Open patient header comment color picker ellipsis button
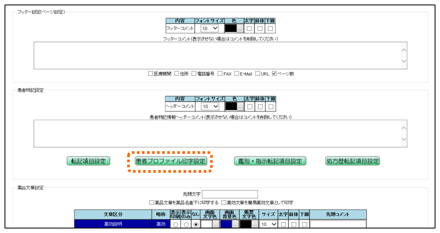 click(x=240, y=107)
